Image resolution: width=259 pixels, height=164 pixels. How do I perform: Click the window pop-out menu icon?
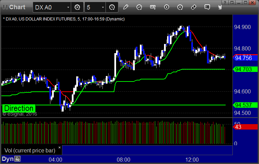232,2
